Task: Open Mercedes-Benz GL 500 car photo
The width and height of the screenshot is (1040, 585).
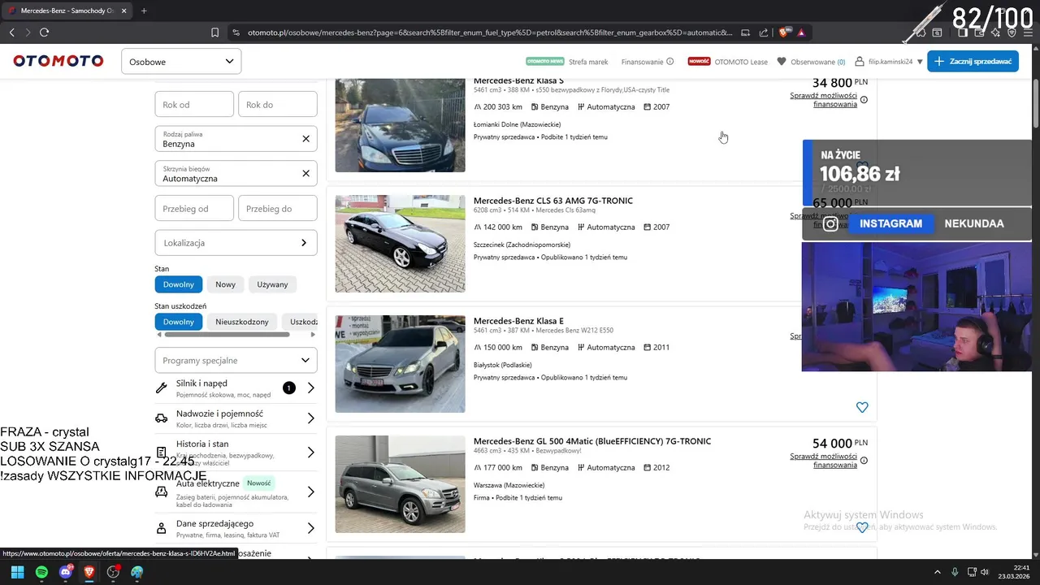Action: [400, 484]
